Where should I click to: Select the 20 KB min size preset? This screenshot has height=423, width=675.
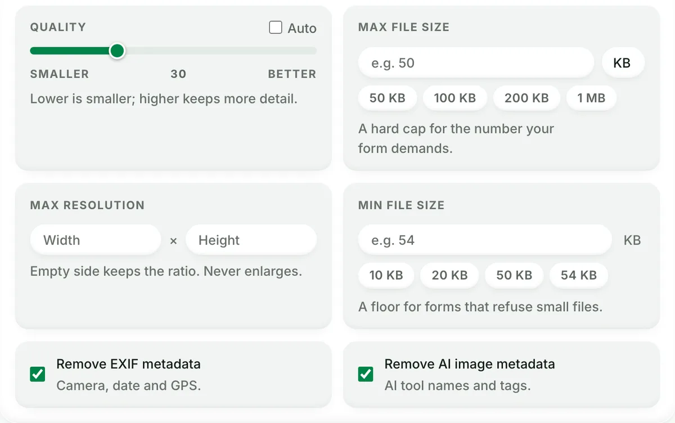point(450,275)
